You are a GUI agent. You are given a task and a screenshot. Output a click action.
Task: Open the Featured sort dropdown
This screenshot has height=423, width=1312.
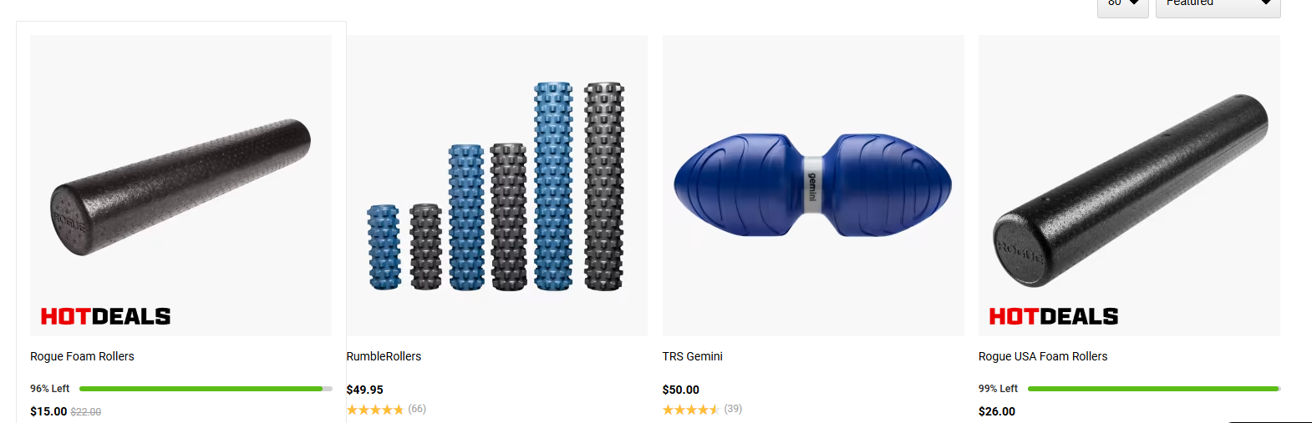tap(1218, 5)
